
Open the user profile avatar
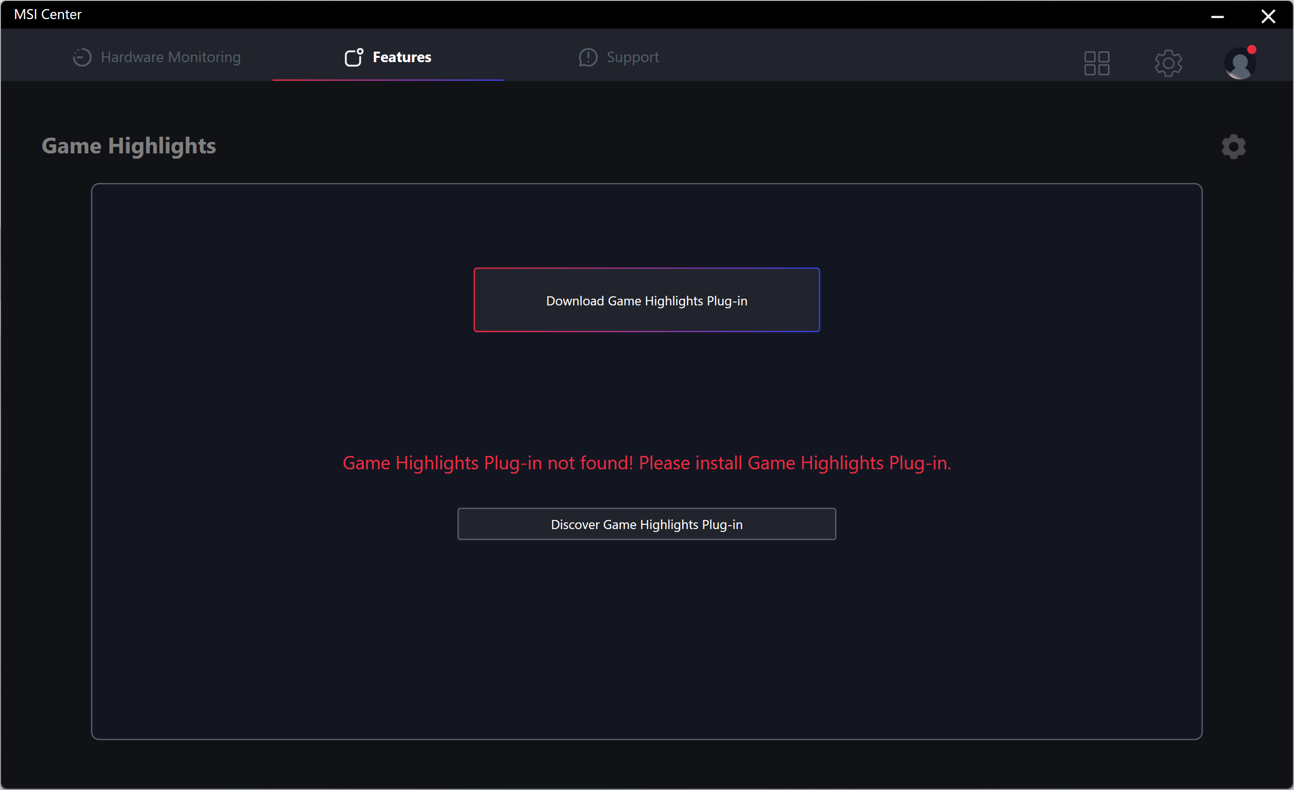click(1239, 65)
